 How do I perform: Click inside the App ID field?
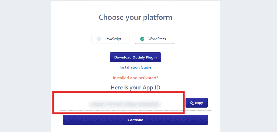coord(121,103)
